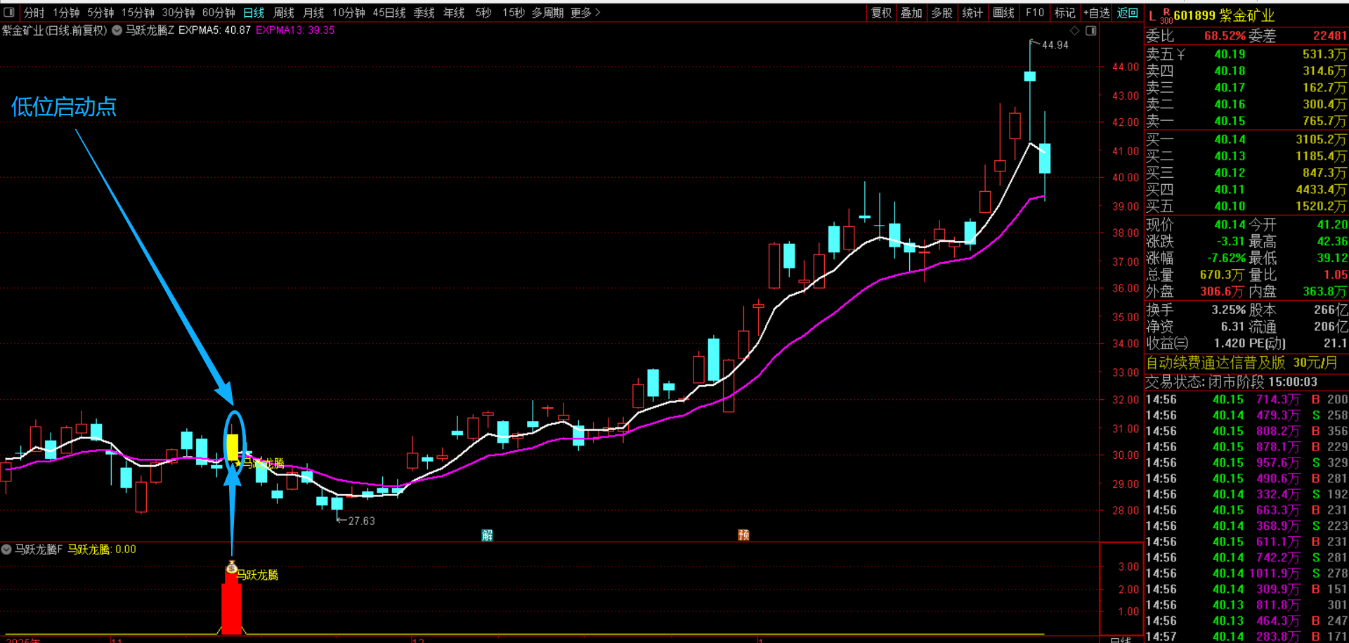Click the 复权 adjustment button

(882, 13)
